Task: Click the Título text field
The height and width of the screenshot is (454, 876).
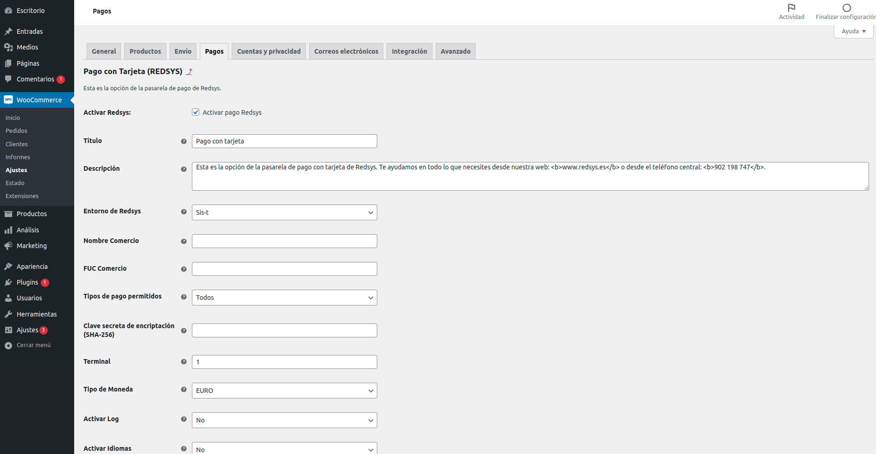Action: (285, 141)
